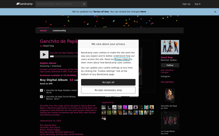Click the Bandcamp logo
Viewport: 219px width, 136px height.
point(24,4)
